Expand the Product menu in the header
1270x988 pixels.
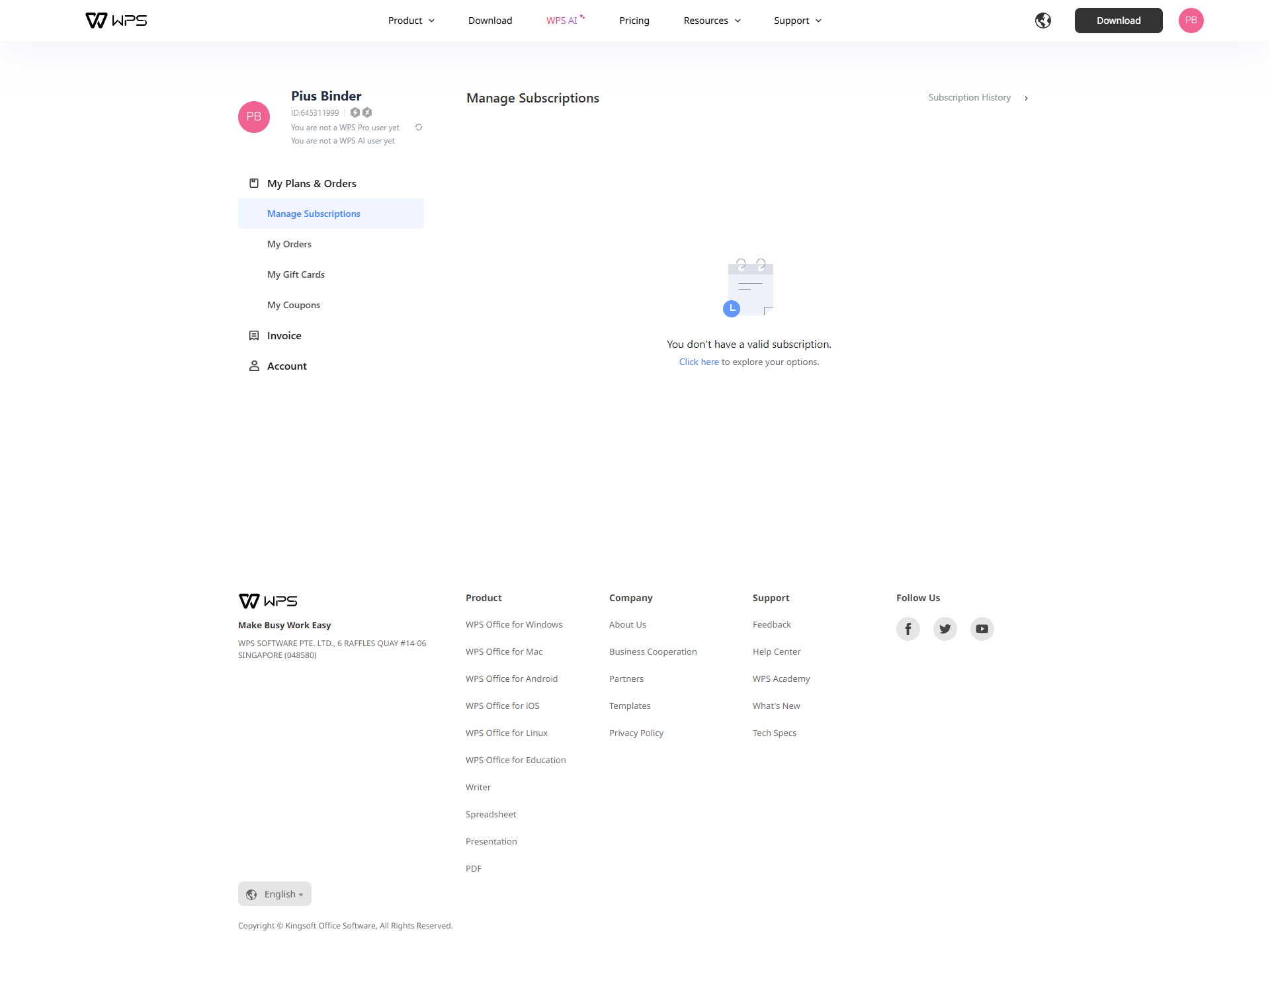click(x=411, y=21)
